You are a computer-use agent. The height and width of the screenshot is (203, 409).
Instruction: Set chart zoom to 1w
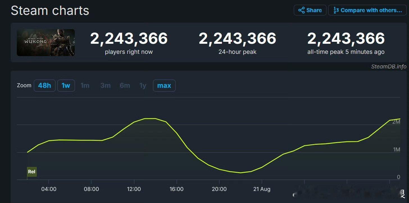pos(66,86)
